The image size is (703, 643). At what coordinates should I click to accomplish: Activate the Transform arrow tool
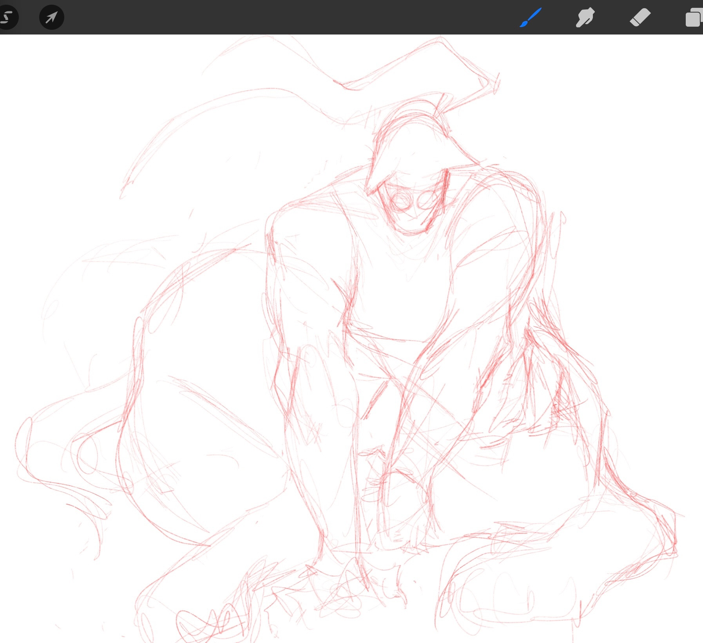coord(52,17)
